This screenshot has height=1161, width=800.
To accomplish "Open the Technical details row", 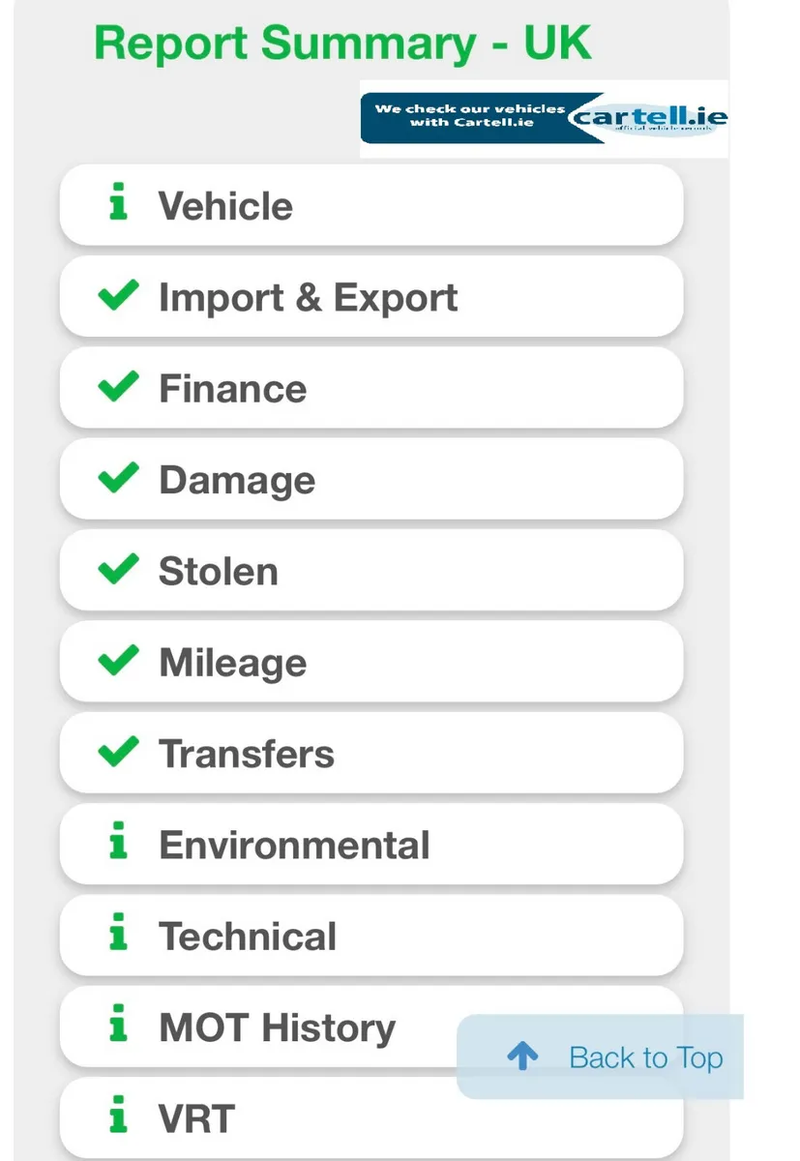I will pos(371,936).
